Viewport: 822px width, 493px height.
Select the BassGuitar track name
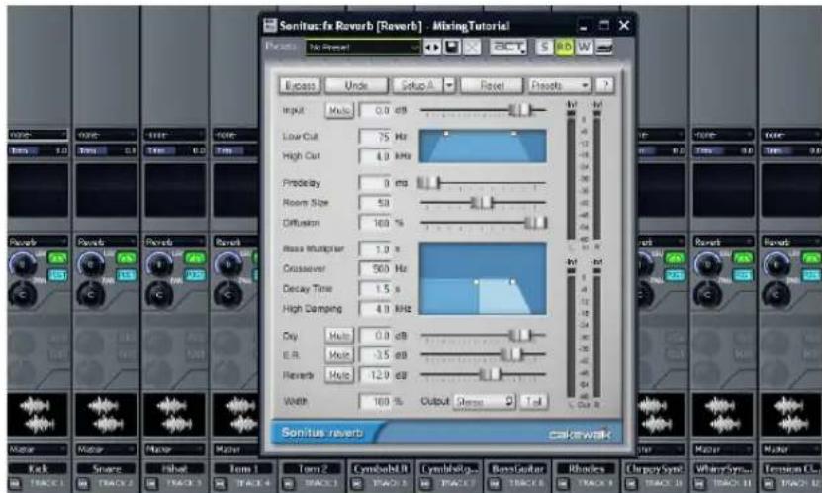click(x=518, y=469)
